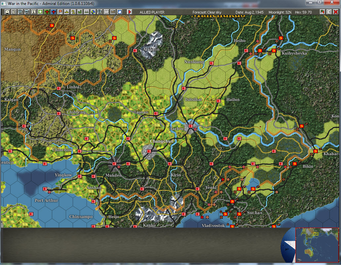Click the grey ship on green icon

(86, 12)
